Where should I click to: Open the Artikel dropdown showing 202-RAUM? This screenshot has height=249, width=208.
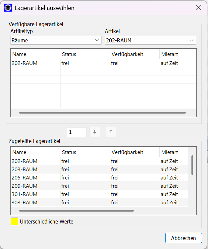pyautogui.click(x=150, y=40)
